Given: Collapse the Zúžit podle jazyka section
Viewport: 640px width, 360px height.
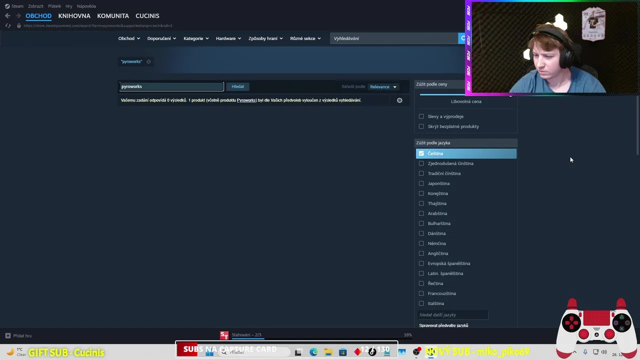Looking at the screenshot, I should [x=466, y=143].
